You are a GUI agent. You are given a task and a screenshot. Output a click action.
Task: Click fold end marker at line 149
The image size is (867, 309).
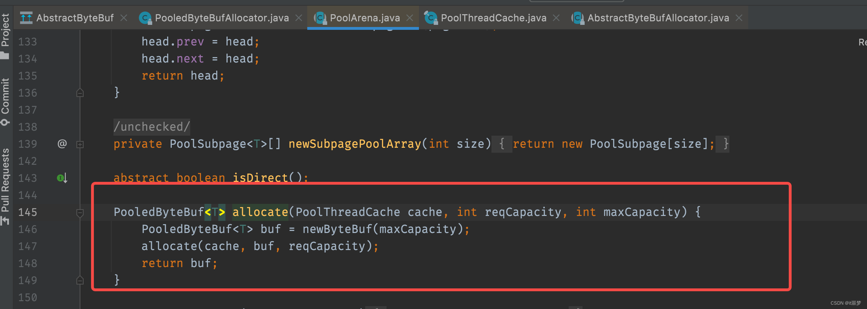click(x=80, y=280)
